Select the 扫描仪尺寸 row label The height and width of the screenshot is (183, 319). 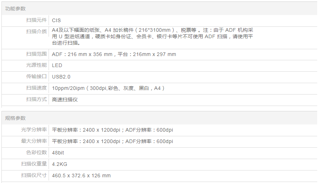point(34,176)
